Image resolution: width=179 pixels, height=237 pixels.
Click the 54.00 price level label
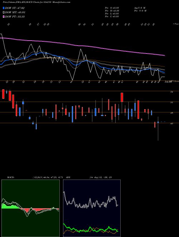(x=168, y=82)
